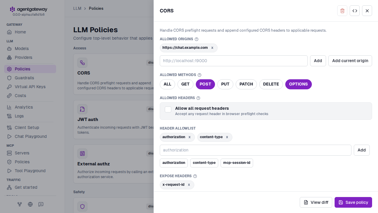Toggle the ALL methods pill
This screenshot has width=378, height=213.
[x=167, y=84]
